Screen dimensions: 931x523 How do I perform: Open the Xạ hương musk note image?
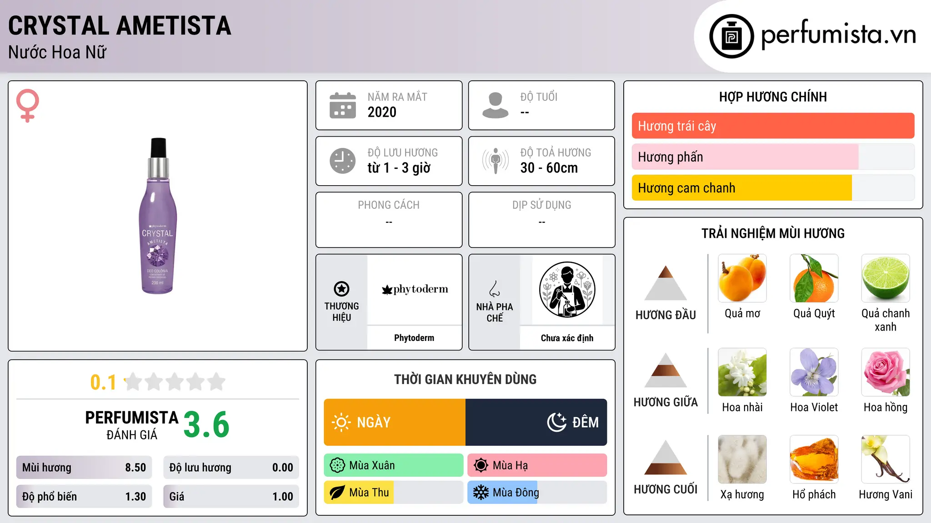[x=742, y=459]
